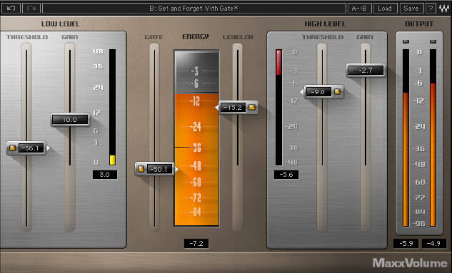Click the redo arrow icon

31,9
